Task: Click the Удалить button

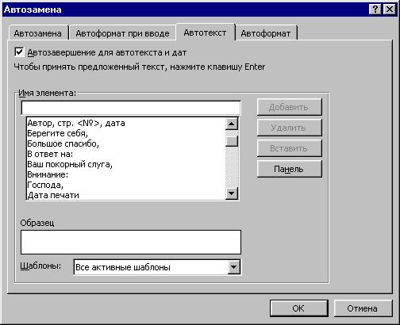Action: point(289,128)
